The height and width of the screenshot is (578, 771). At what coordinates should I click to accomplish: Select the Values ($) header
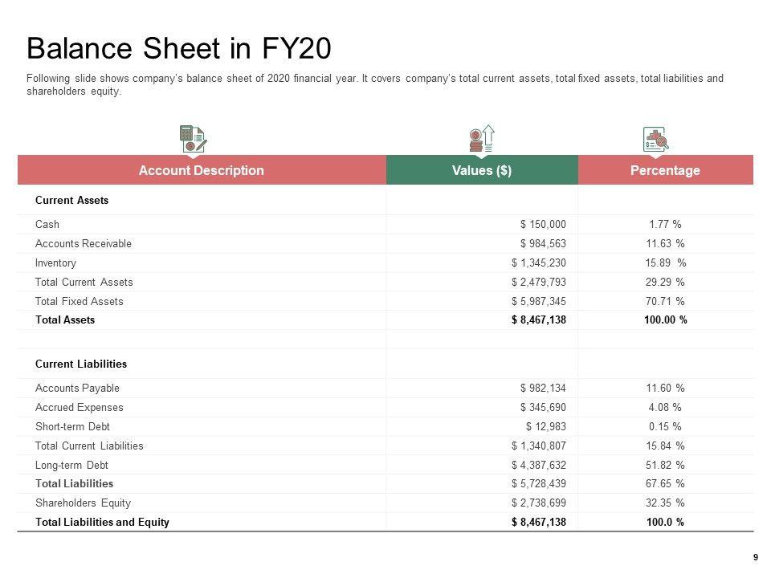click(x=482, y=170)
